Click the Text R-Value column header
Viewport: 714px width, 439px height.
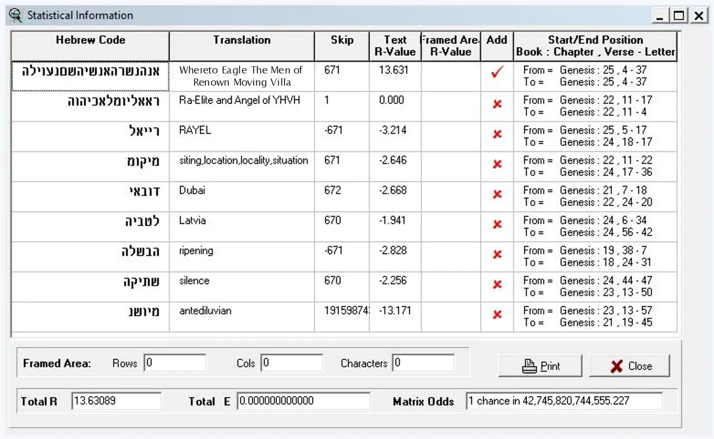click(395, 46)
